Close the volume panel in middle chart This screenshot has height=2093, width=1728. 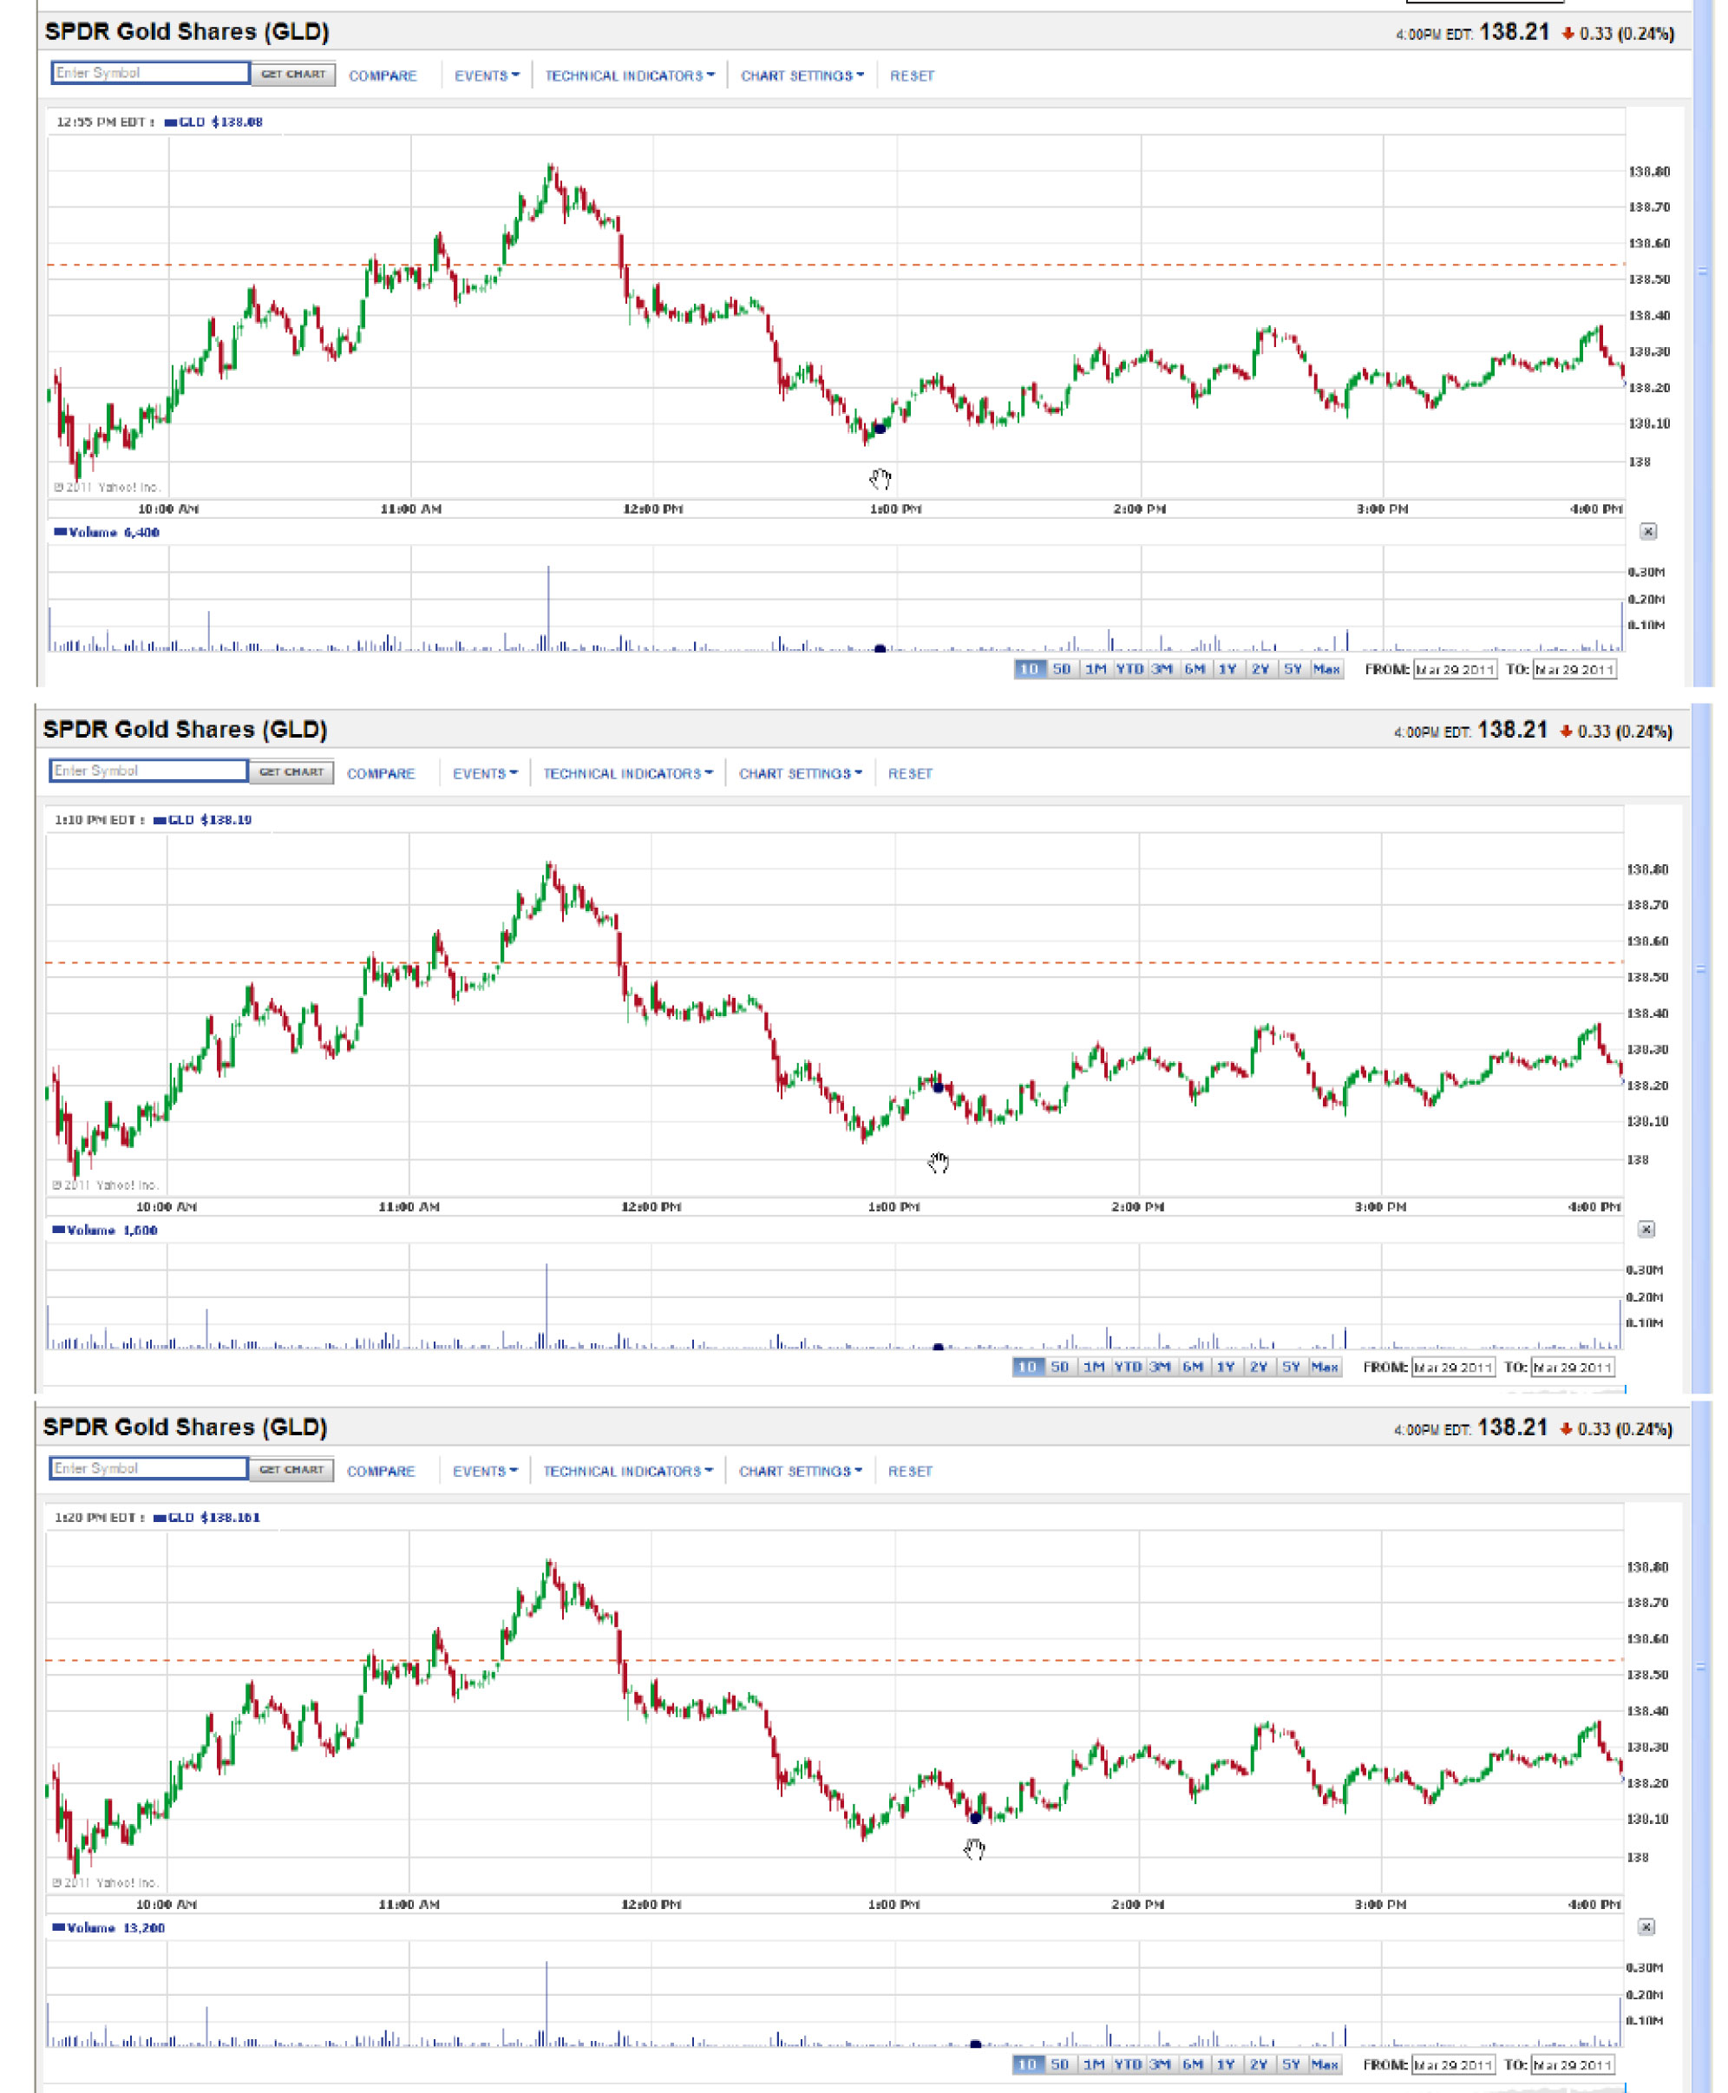pyautogui.click(x=1646, y=1229)
